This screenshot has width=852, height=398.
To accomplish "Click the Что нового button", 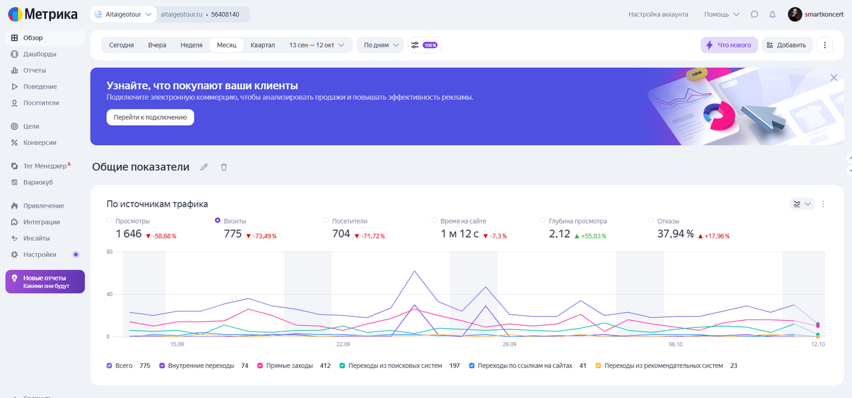I will [729, 45].
